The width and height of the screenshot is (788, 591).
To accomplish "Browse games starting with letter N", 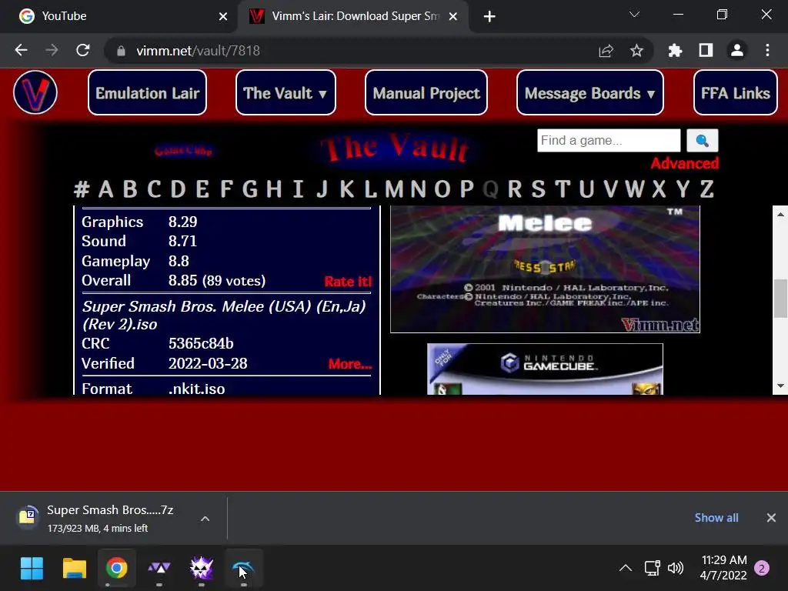I will point(418,189).
